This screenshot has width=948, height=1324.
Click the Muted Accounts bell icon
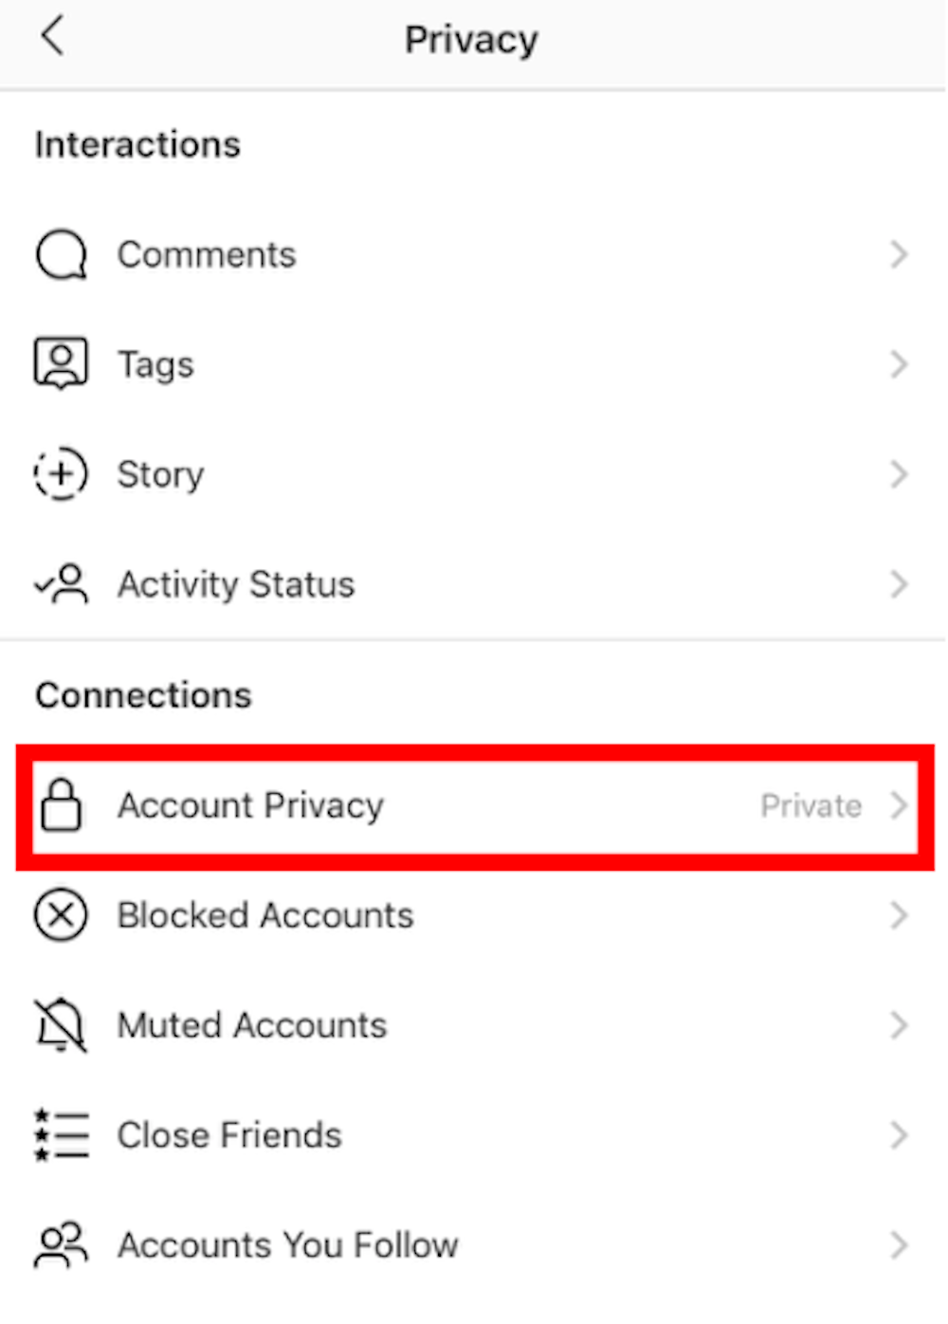61,1025
